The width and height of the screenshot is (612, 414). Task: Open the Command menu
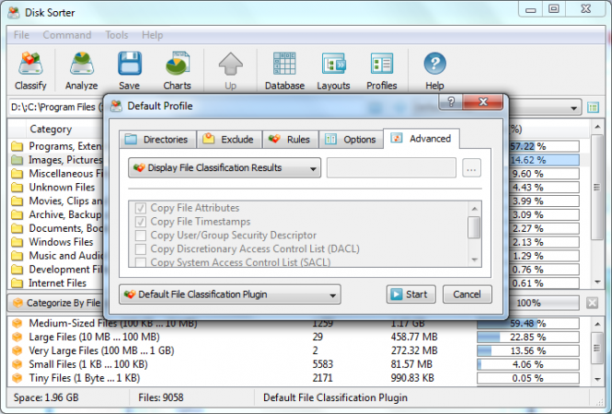coord(67,35)
